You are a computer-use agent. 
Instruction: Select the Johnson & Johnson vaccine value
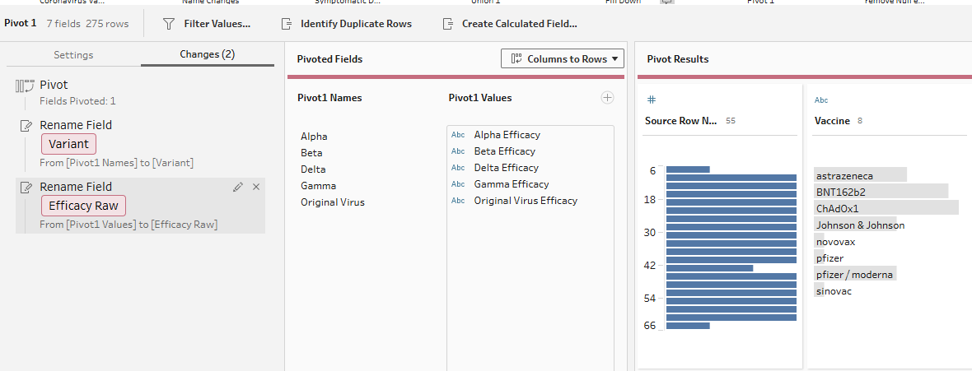(860, 225)
